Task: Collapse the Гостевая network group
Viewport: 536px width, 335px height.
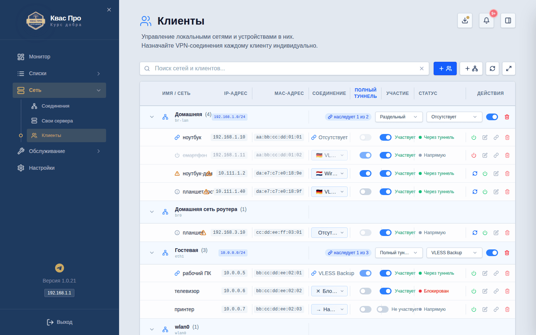Action: click(152, 253)
